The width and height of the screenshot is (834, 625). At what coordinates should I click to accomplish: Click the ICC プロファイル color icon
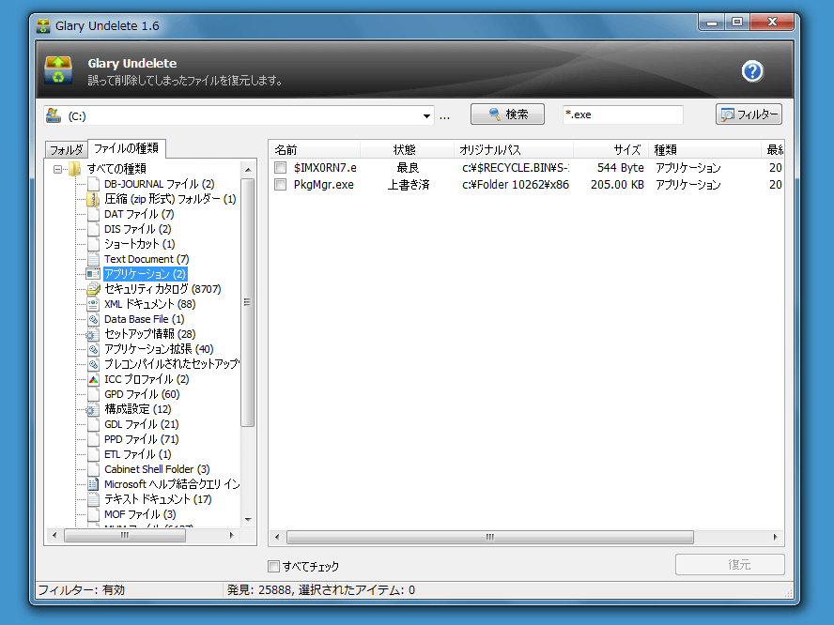coord(93,379)
